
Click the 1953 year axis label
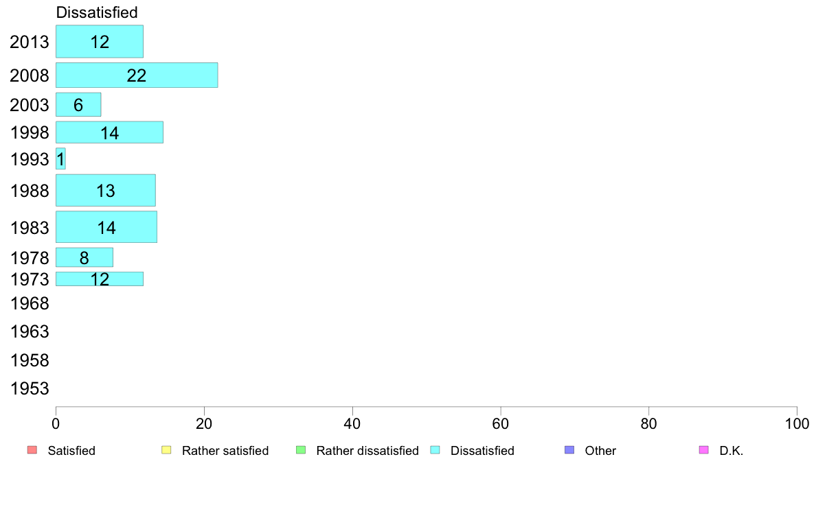tap(30, 388)
